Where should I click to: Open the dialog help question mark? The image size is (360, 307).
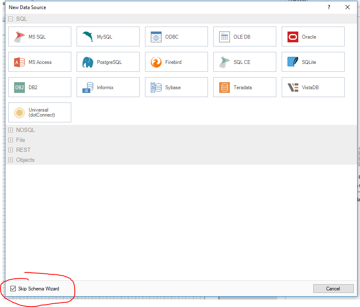(x=329, y=7)
